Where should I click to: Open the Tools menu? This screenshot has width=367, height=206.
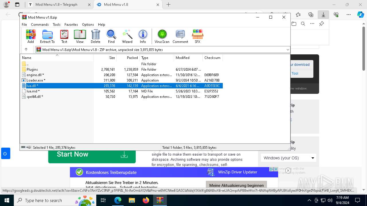tap(56, 25)
